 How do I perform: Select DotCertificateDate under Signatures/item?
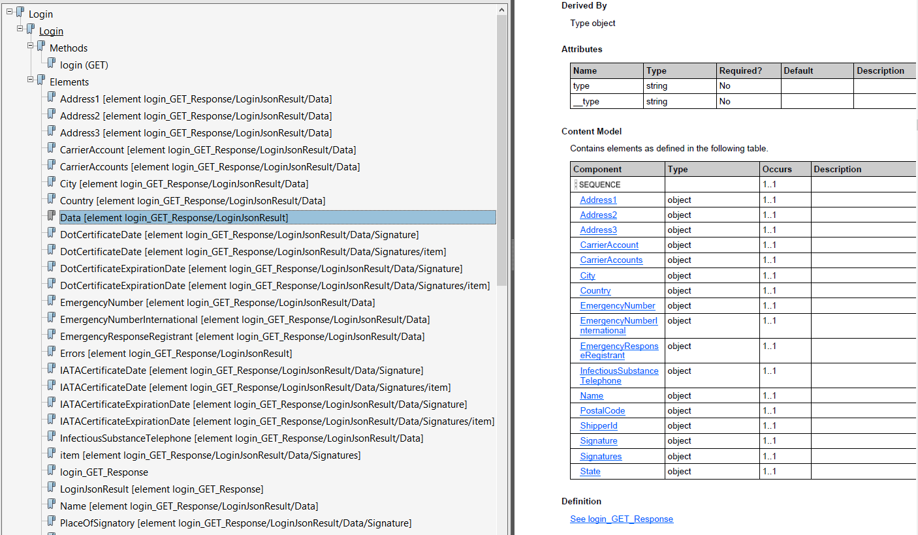[x=253, y=252]
